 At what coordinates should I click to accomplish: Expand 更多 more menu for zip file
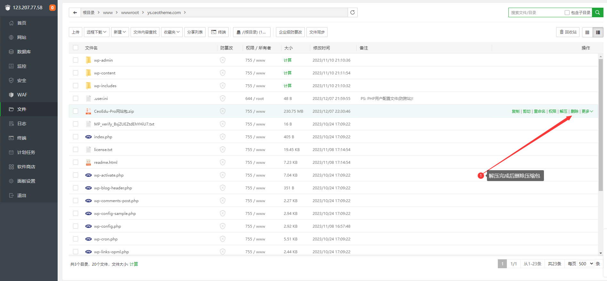pyautogui.click(x=587, y=111)
